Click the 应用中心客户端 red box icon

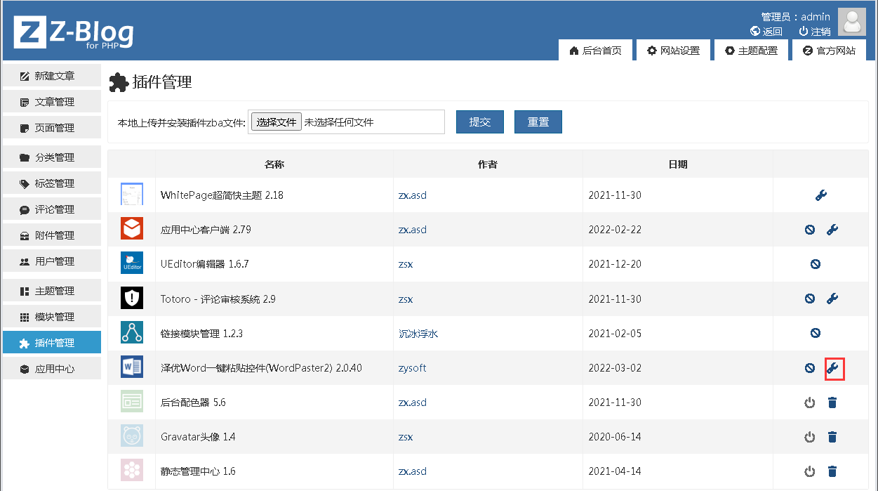click(132, 229)
